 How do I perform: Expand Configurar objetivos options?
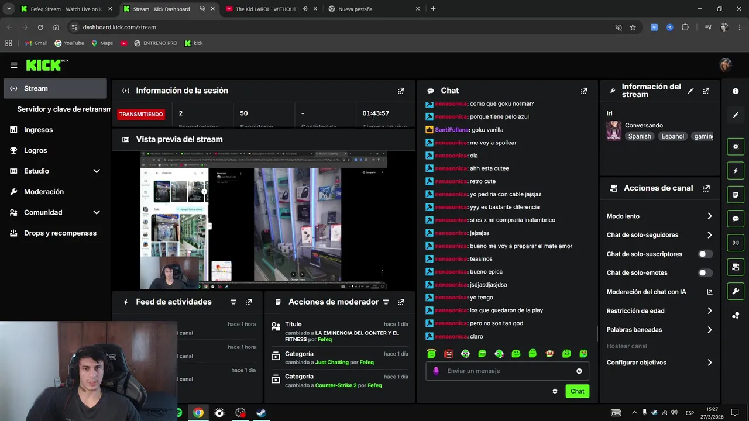pyautogui.click(x=710, y=363)
